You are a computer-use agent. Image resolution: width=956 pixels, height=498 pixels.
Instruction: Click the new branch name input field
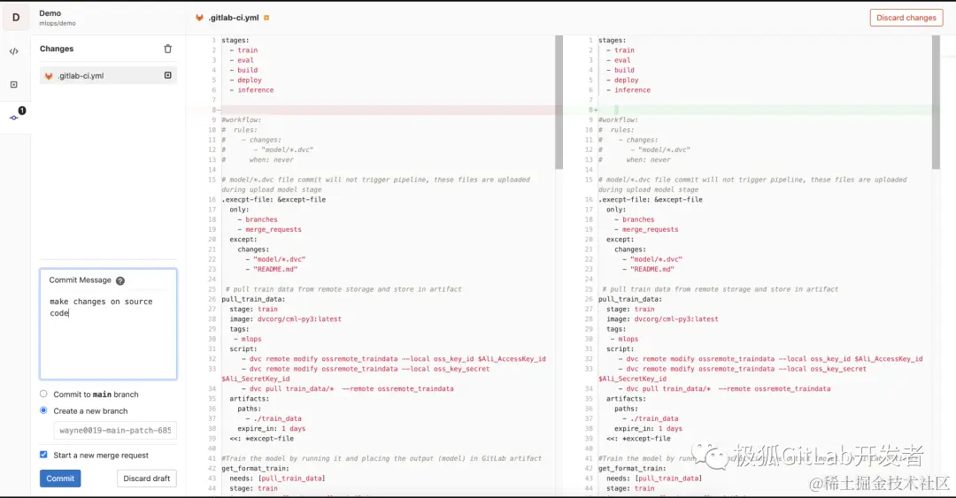[x=115, y=431]
